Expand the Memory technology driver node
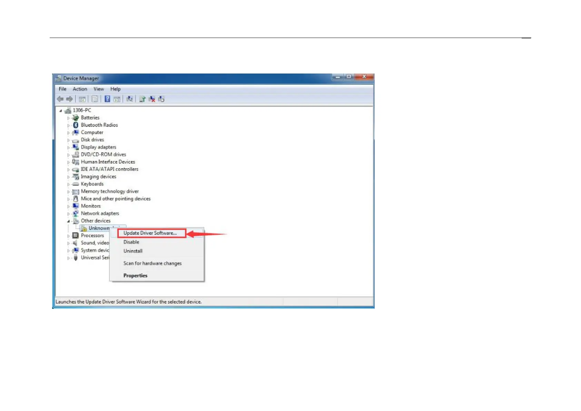The image size is (581, 411). 68,192
